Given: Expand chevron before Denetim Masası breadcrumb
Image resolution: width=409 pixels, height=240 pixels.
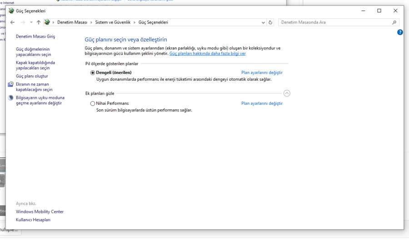Looking at the screenshot, I should (x=54, y=23).
